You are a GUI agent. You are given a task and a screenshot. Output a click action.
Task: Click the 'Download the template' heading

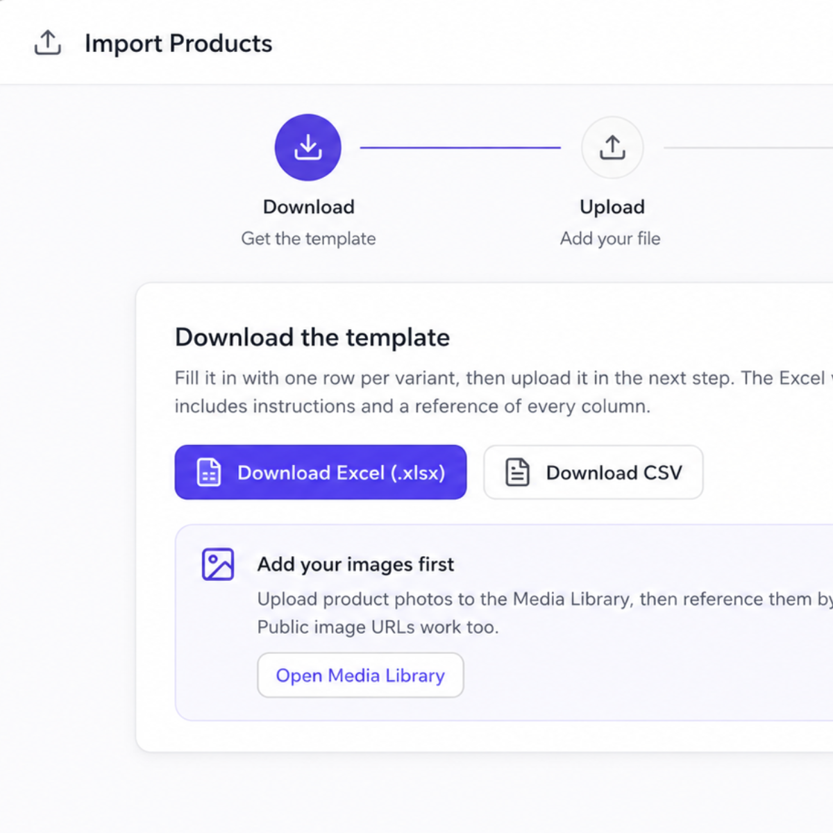[x=312, y=337]
